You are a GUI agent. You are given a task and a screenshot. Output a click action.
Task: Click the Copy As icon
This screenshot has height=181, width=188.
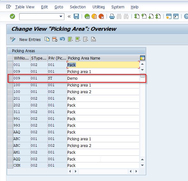[x=47, y=39]
